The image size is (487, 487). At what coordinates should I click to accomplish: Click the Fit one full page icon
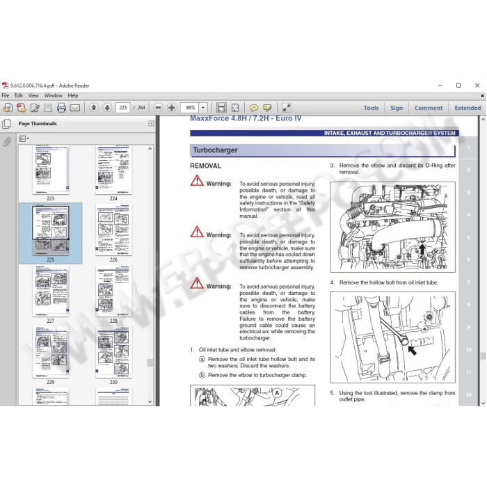click(235, 108)
